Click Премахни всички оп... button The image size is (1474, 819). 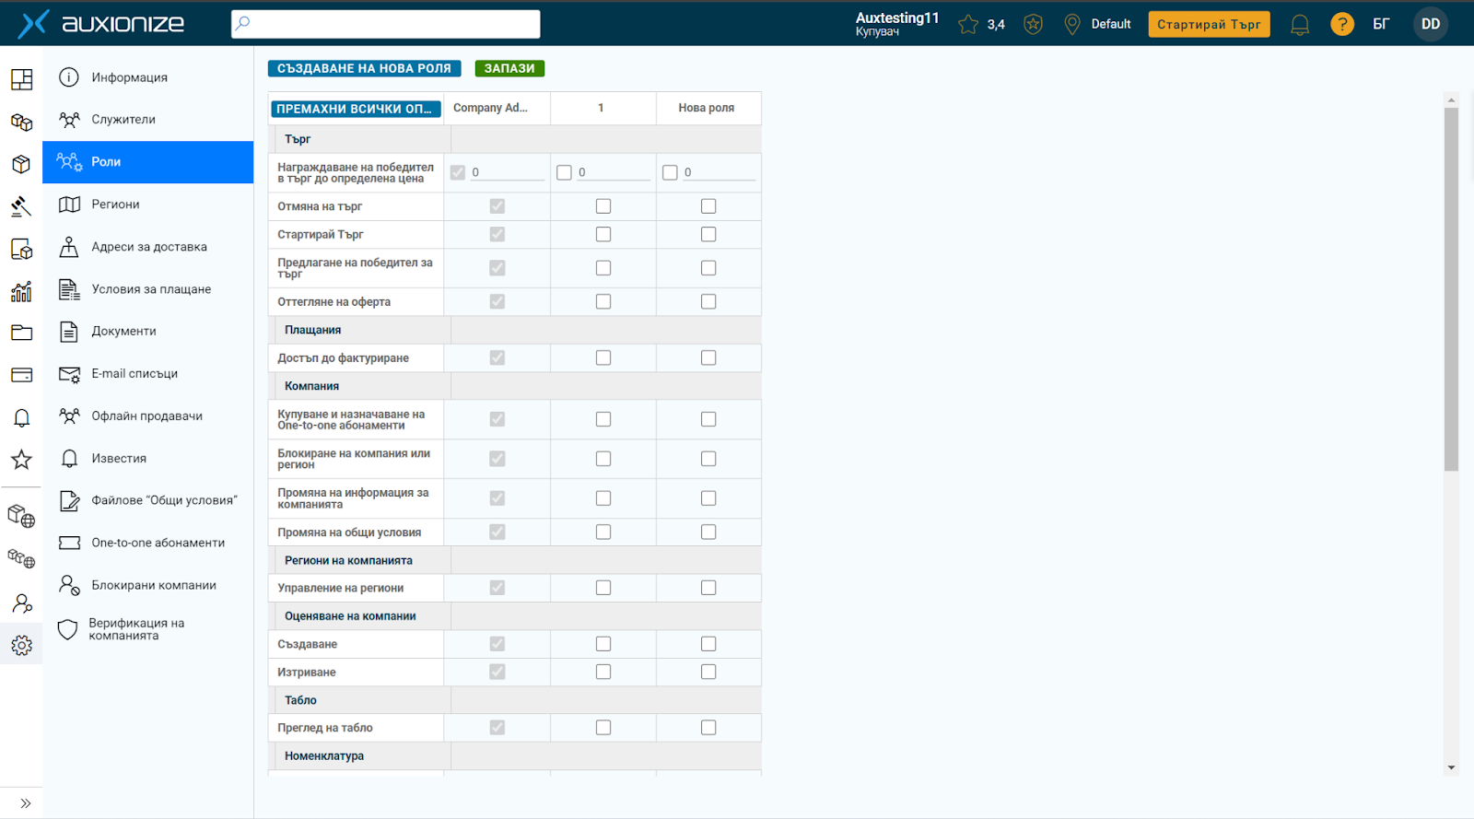[x=355, y=109]
